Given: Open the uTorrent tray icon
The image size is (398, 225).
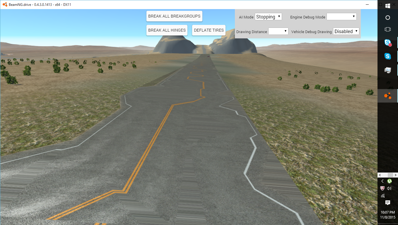Looking at the screenshot, I should tap(390, 181).
